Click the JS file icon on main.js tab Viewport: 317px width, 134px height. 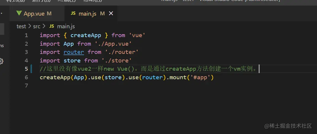pos(73,14)
